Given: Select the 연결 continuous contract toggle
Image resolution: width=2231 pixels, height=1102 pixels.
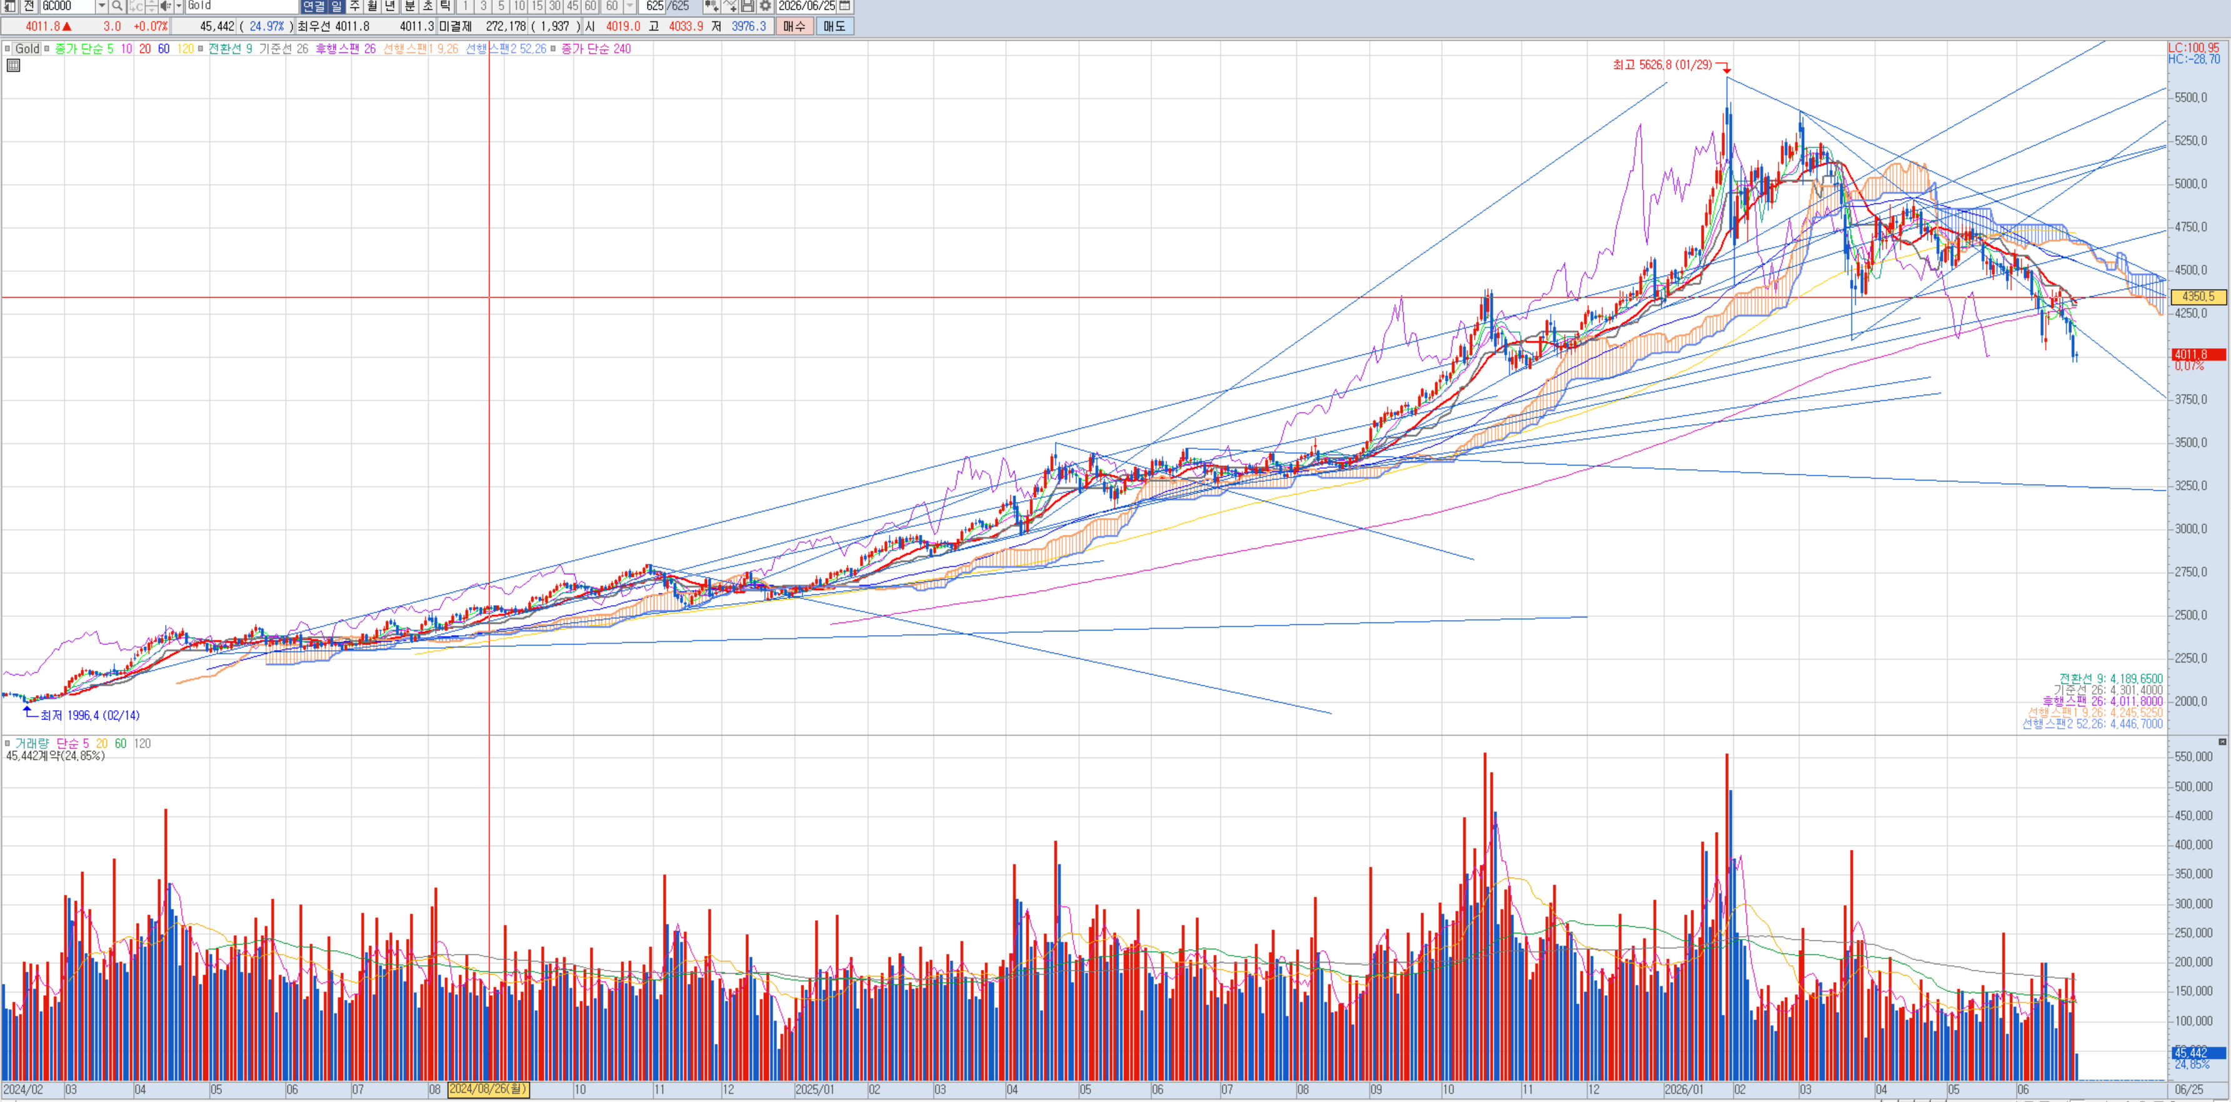Looking at the screenshot, I should 314,6.
